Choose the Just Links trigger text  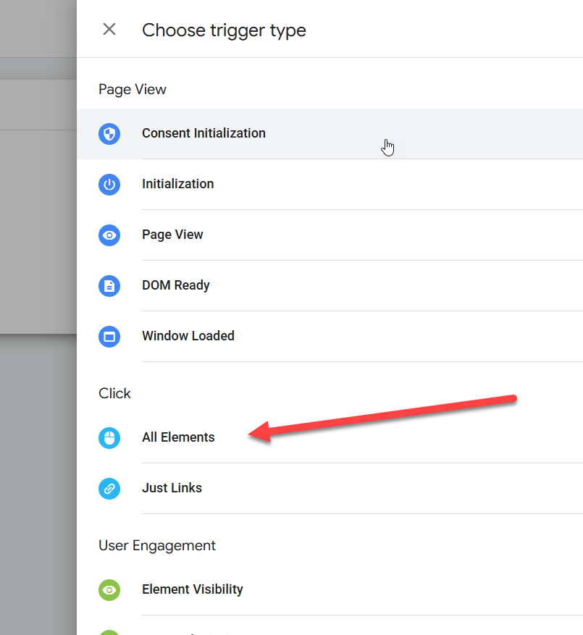(172, 488)
